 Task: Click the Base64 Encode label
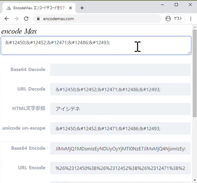[x=28, y=148]
